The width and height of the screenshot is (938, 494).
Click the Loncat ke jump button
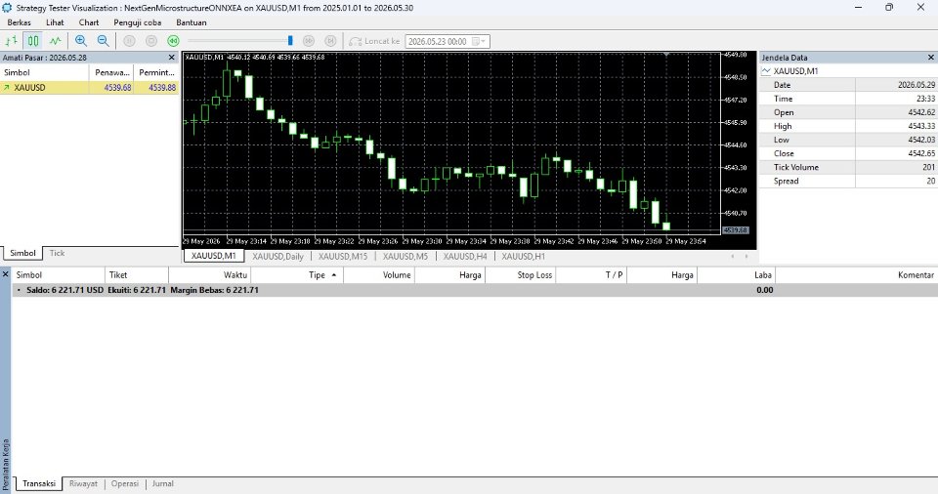(x=374, y=41)
